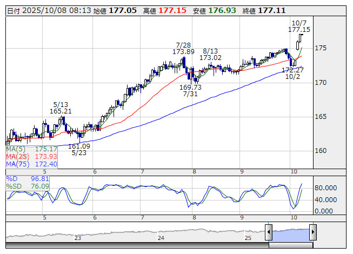The width and height of the screenshot is (353, 254).
Task: Click the 終値 177.11 value in header
Action: pyautogui.click(x=272, y=10)
